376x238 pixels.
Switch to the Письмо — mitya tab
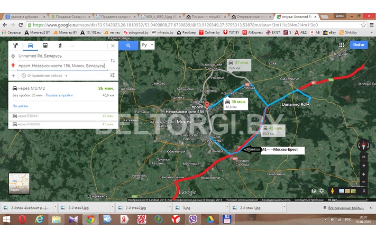point(206,17)
